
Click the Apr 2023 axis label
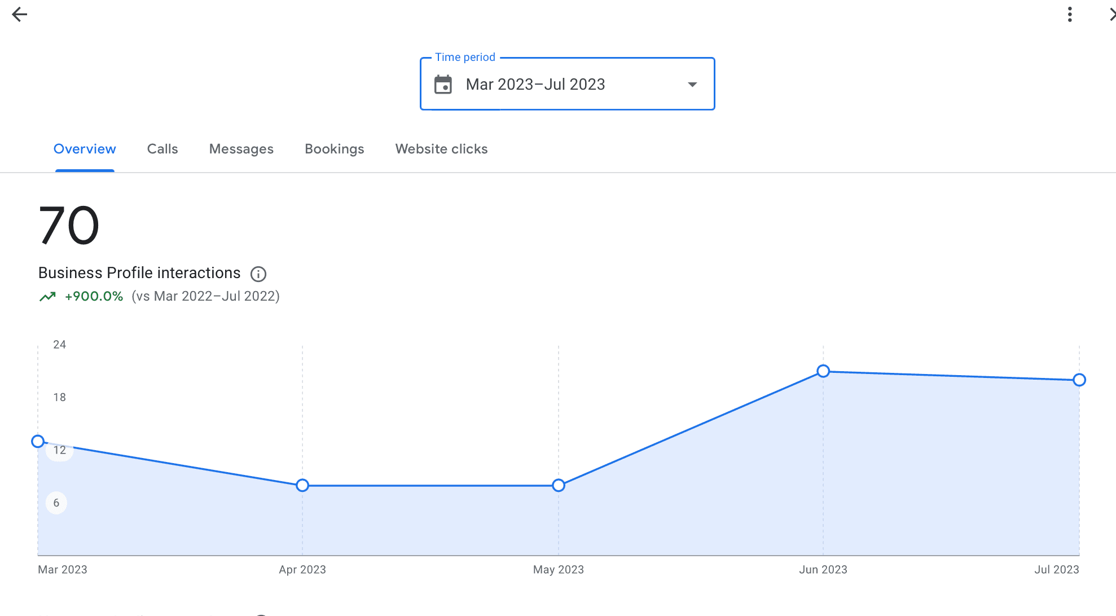tap(302, 570)
